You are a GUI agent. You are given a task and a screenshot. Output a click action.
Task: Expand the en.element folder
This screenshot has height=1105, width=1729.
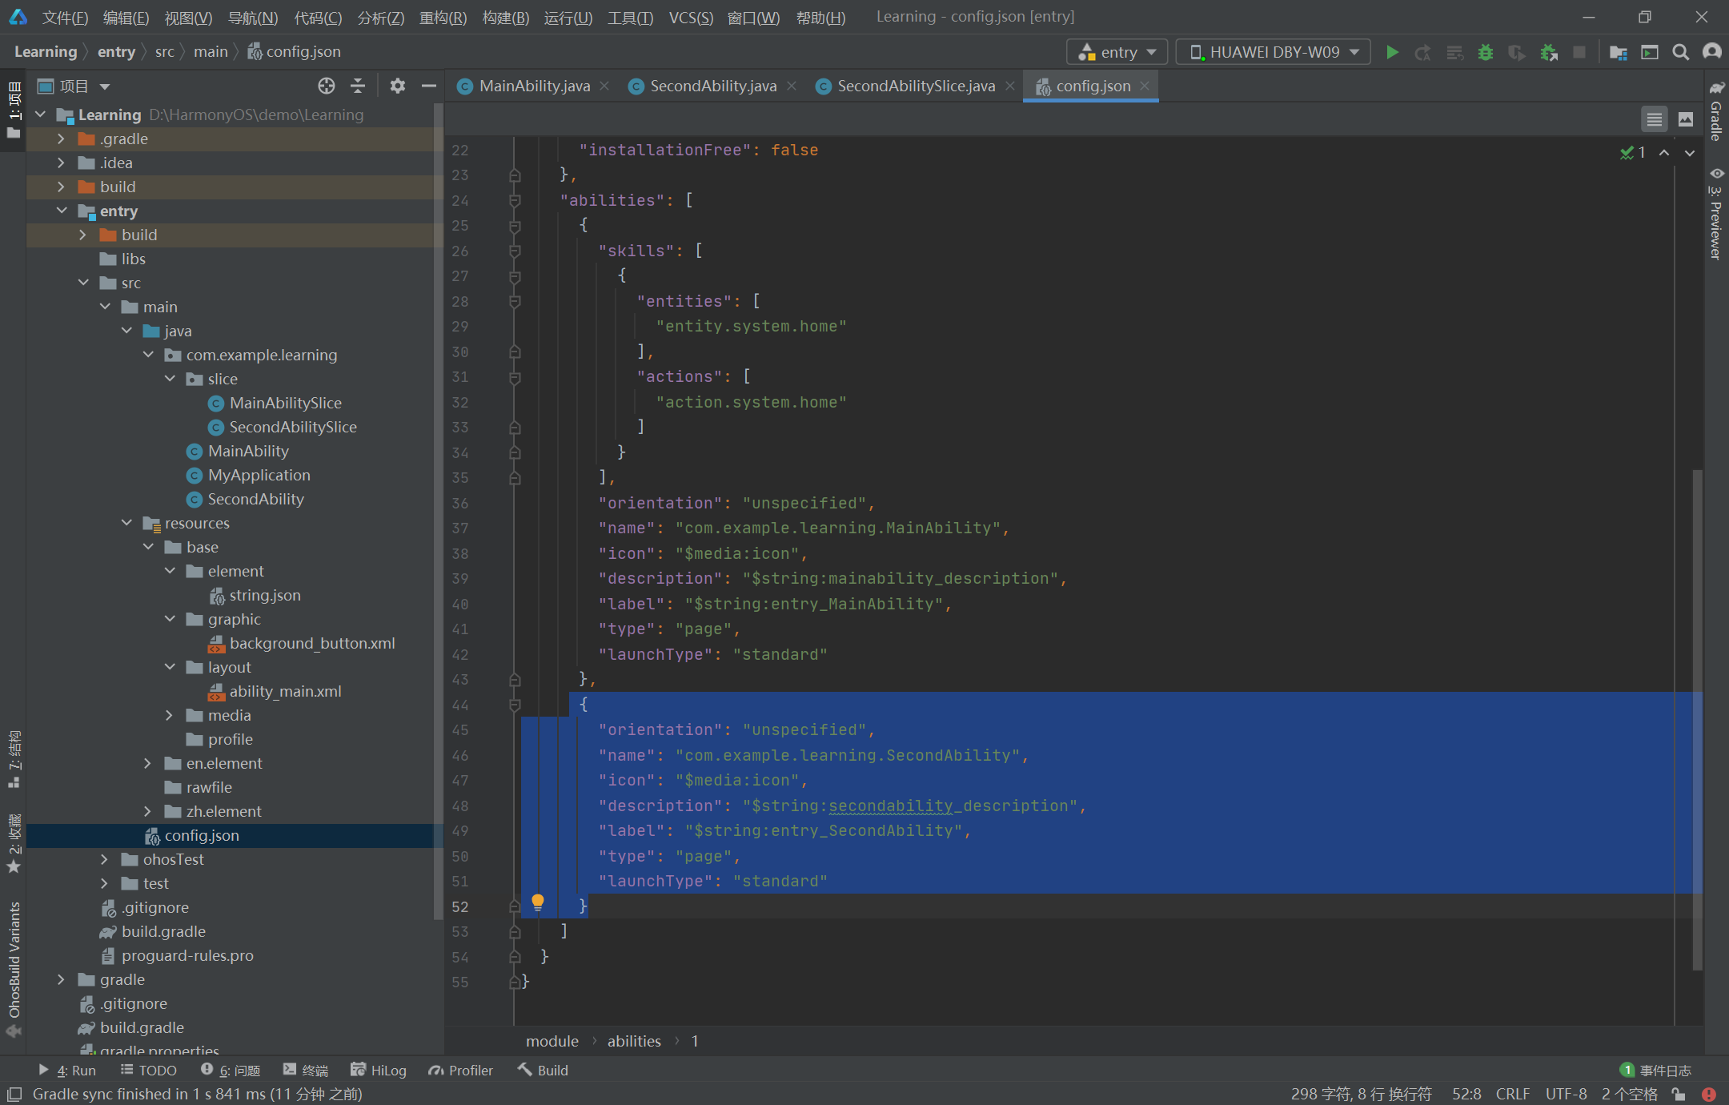(x=150, y=764)
